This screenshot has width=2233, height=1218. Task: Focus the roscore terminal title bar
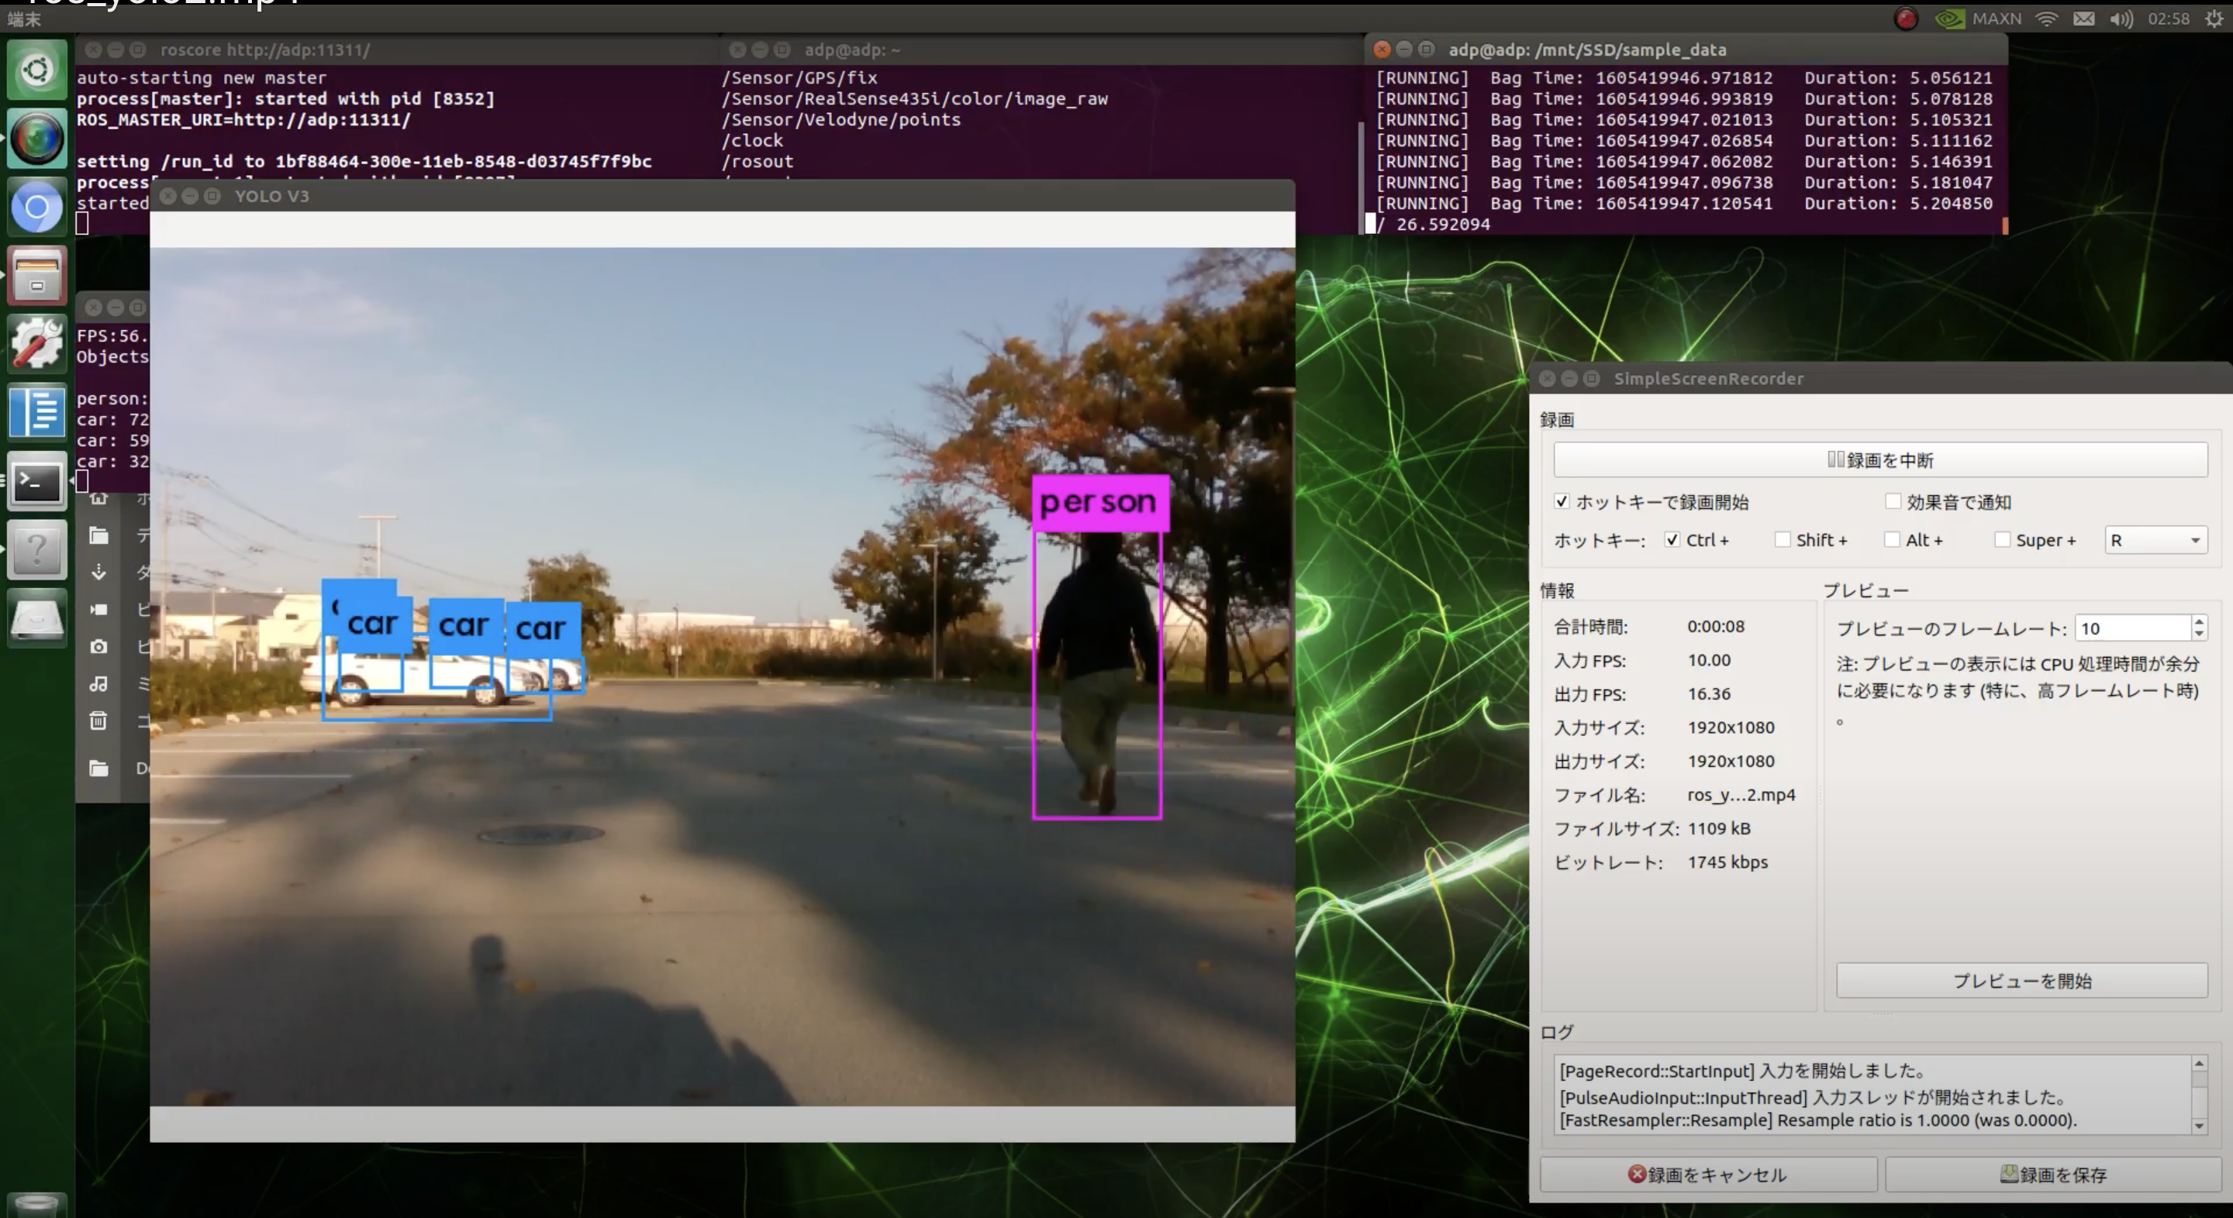tap(399, 50)
